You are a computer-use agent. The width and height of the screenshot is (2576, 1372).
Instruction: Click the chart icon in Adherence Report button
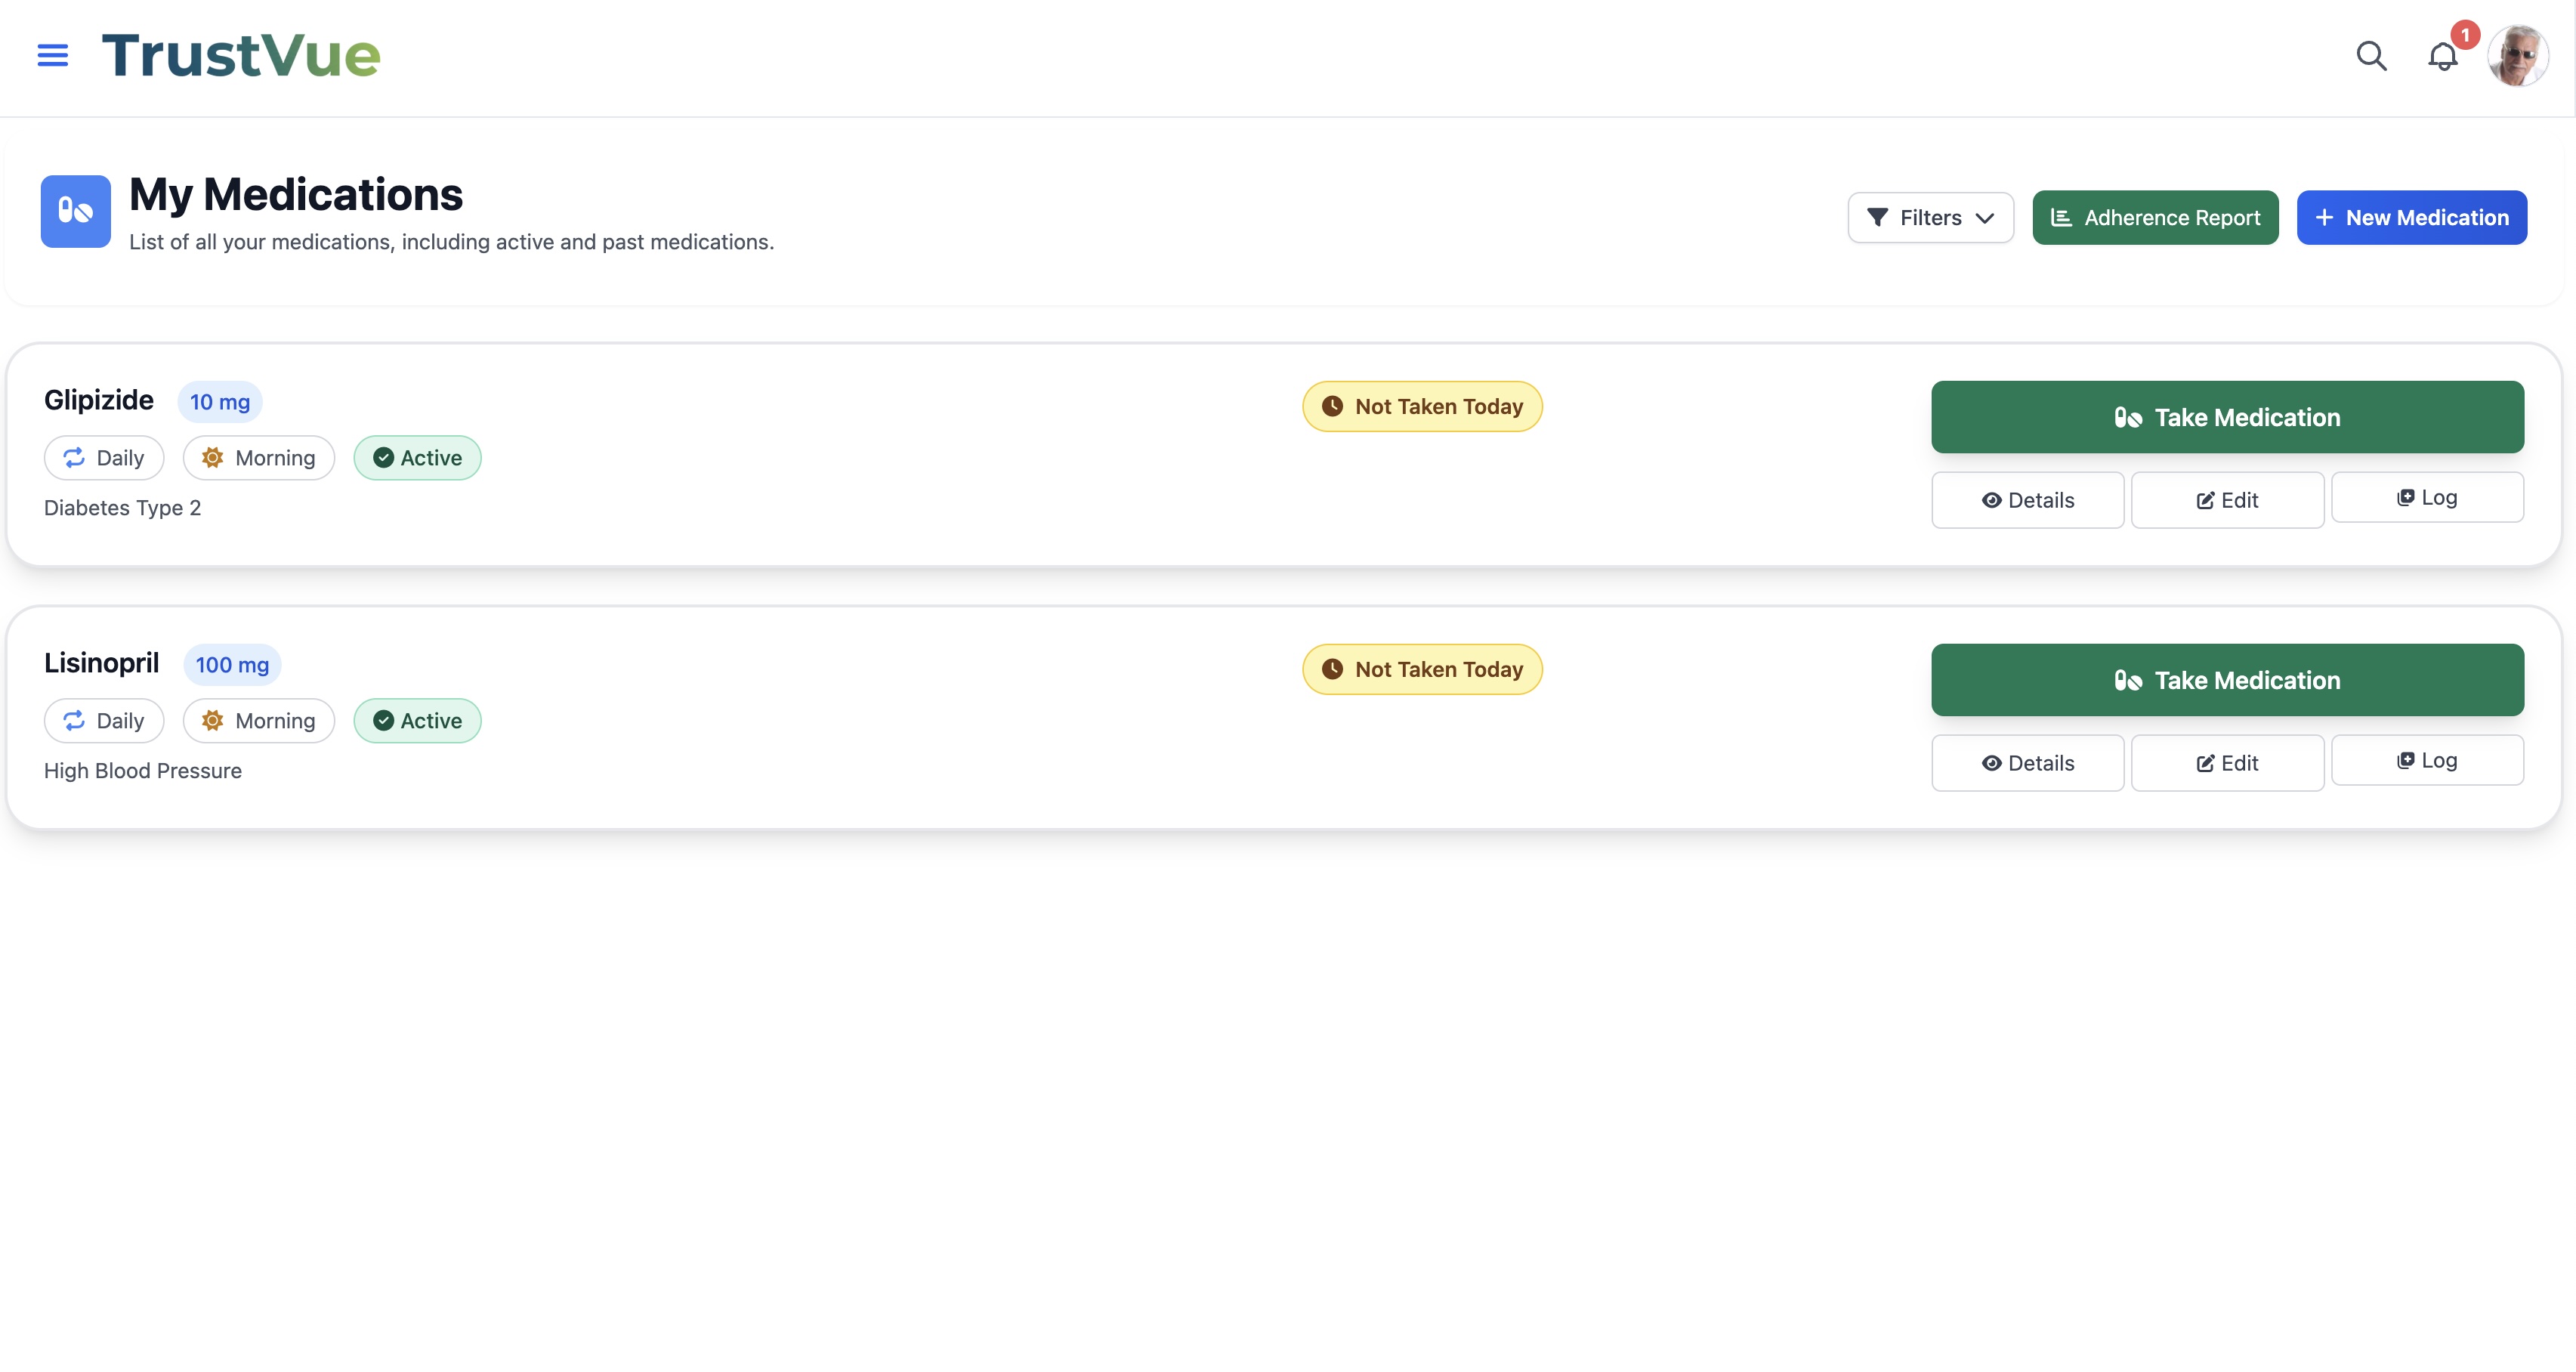click(2061, 217)
